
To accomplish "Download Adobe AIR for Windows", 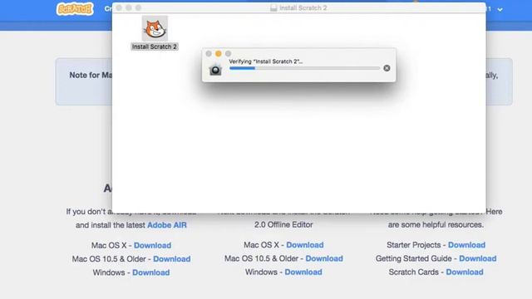I will (x=151, y=272).
